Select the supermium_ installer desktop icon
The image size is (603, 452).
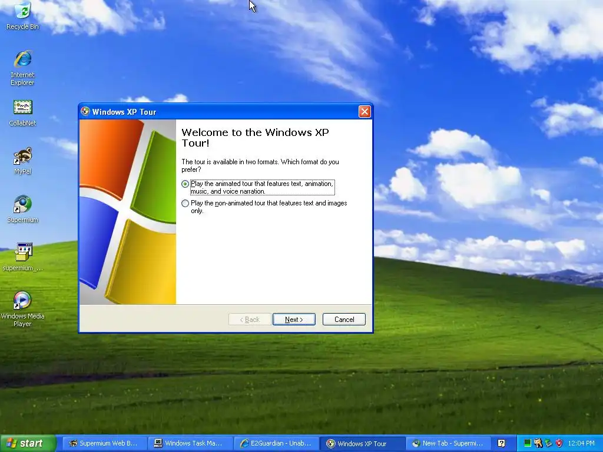[23, 257]
